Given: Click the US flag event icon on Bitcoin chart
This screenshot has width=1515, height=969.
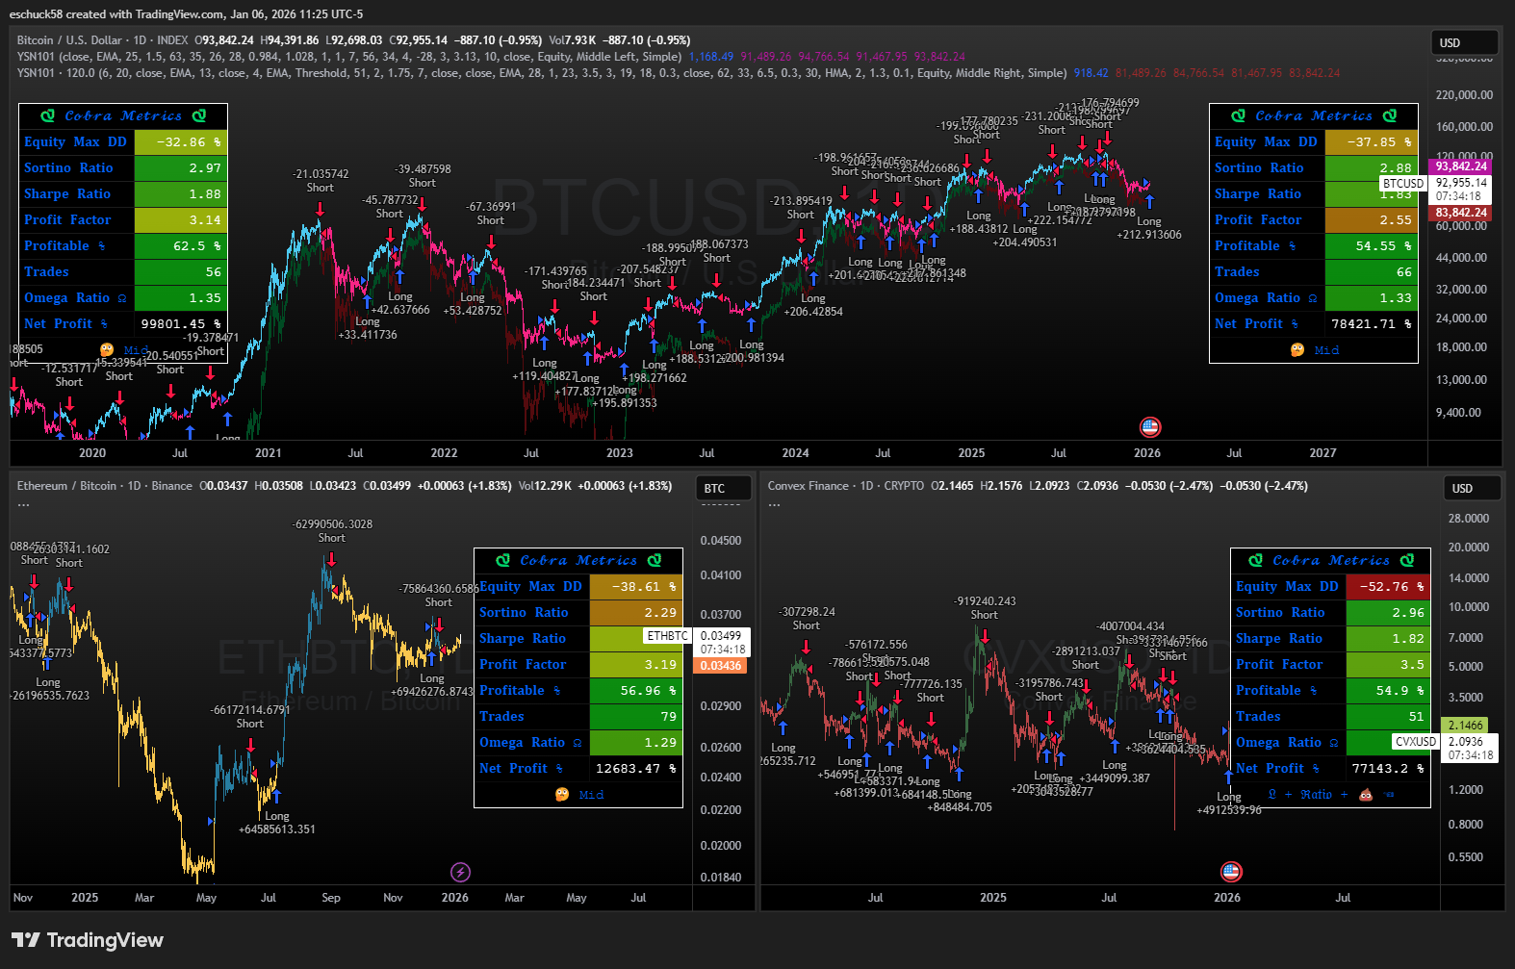Looking at the screenshot, I should coord(1149,426).
